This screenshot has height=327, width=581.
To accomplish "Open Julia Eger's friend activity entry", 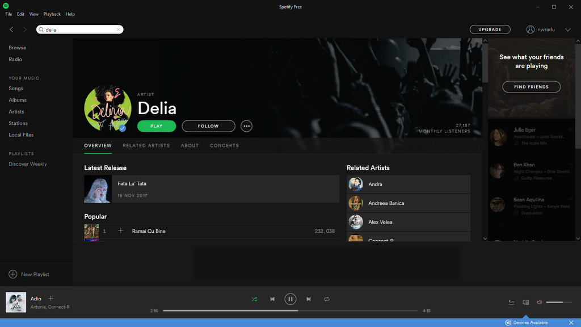I will coord(531,136).
